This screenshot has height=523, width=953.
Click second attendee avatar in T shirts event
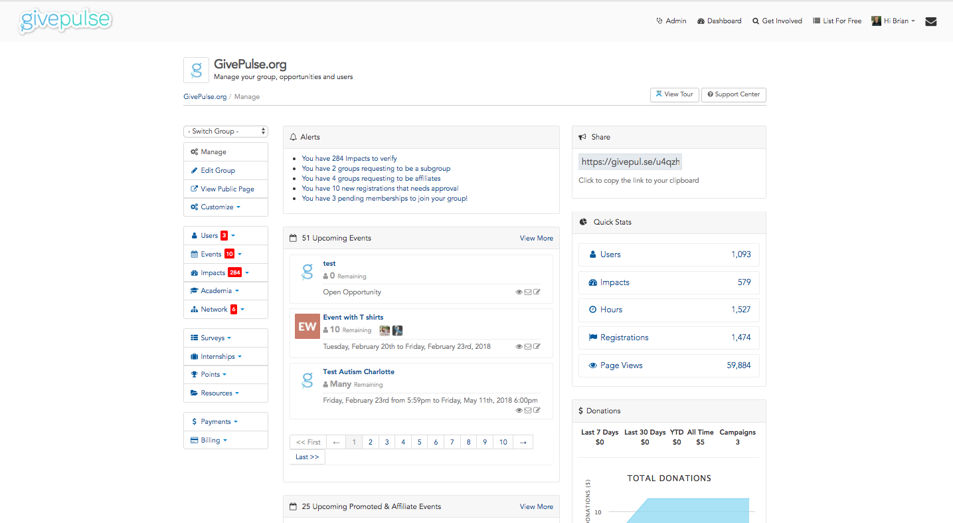pos(398,330)
